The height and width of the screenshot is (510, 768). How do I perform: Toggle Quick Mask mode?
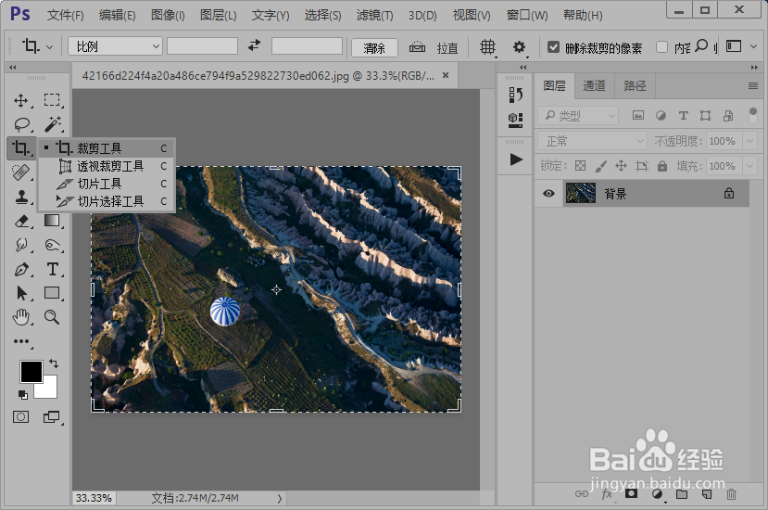20,417
